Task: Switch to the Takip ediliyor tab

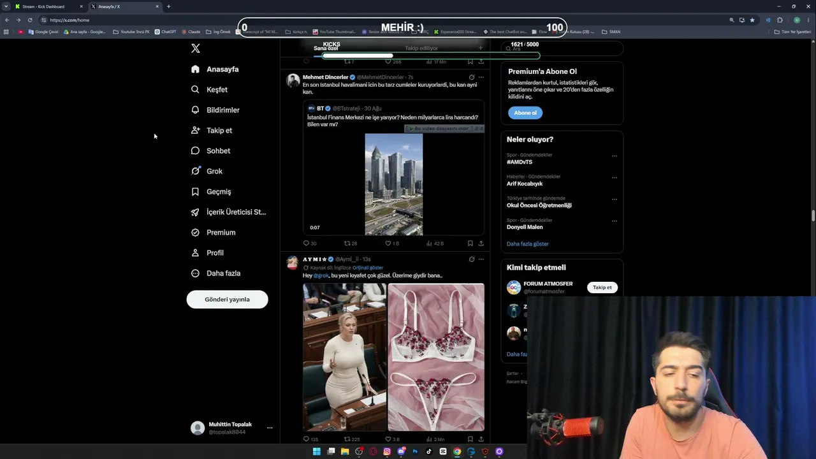Action: click(x=421, y=48)
